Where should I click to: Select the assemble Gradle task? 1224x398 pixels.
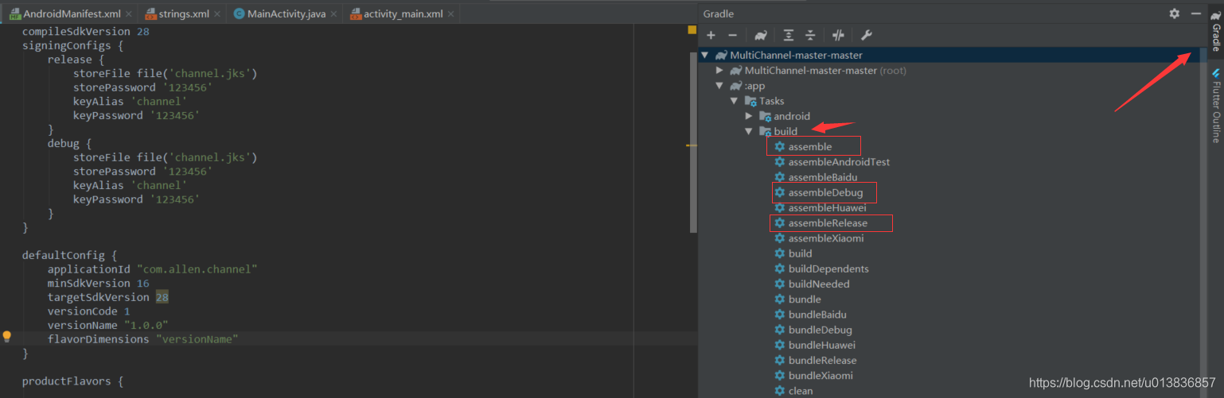809,147
